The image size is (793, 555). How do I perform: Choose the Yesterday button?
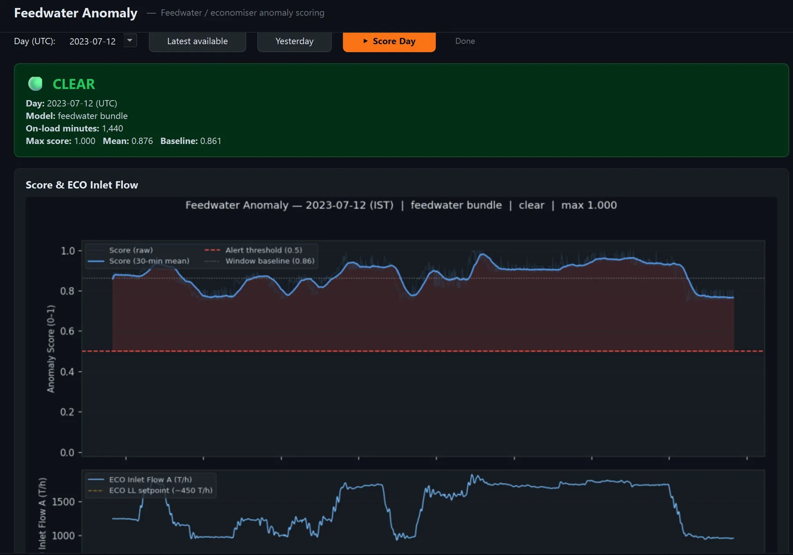pyautogui.click(x=294, y=41)
